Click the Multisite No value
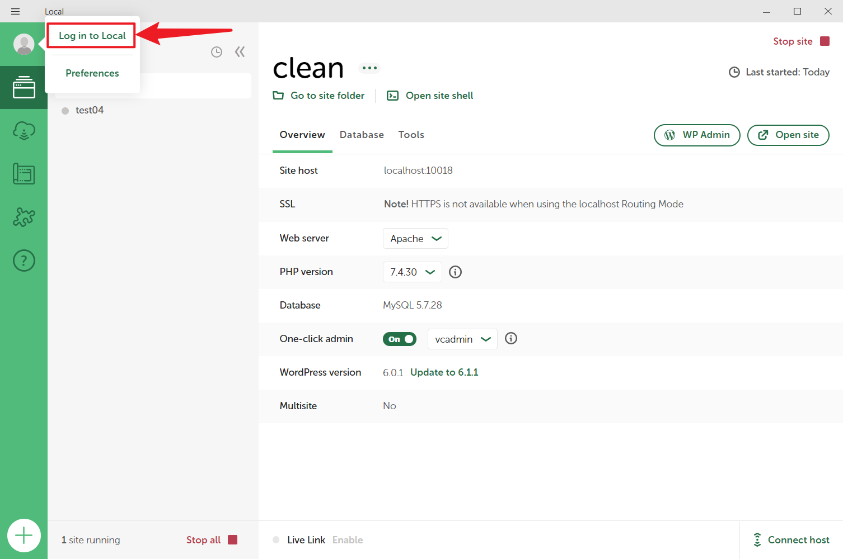The height and width of the screenshot is (559, 843). point(390,406)
